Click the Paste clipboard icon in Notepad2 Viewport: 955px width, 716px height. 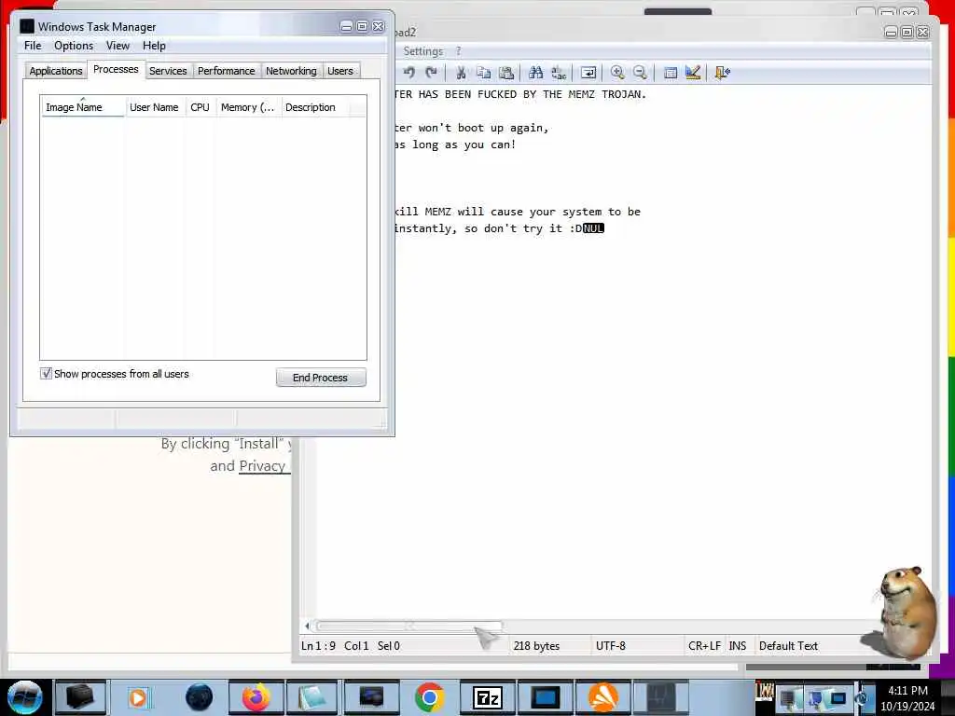(506, 73)
